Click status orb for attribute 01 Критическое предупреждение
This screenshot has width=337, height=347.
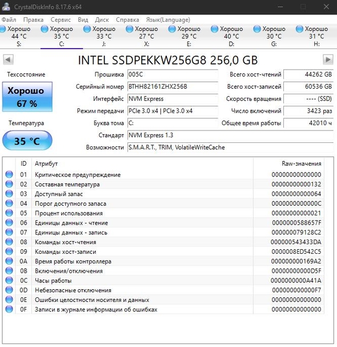9,174
